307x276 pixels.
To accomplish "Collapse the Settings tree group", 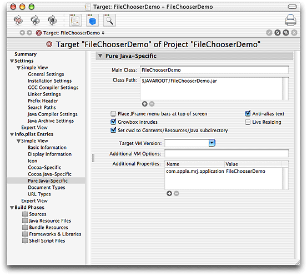I will [x=12, y=61].
